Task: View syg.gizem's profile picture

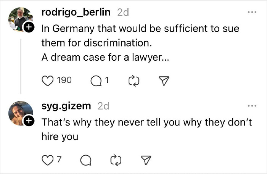Action: coord(20,113)
